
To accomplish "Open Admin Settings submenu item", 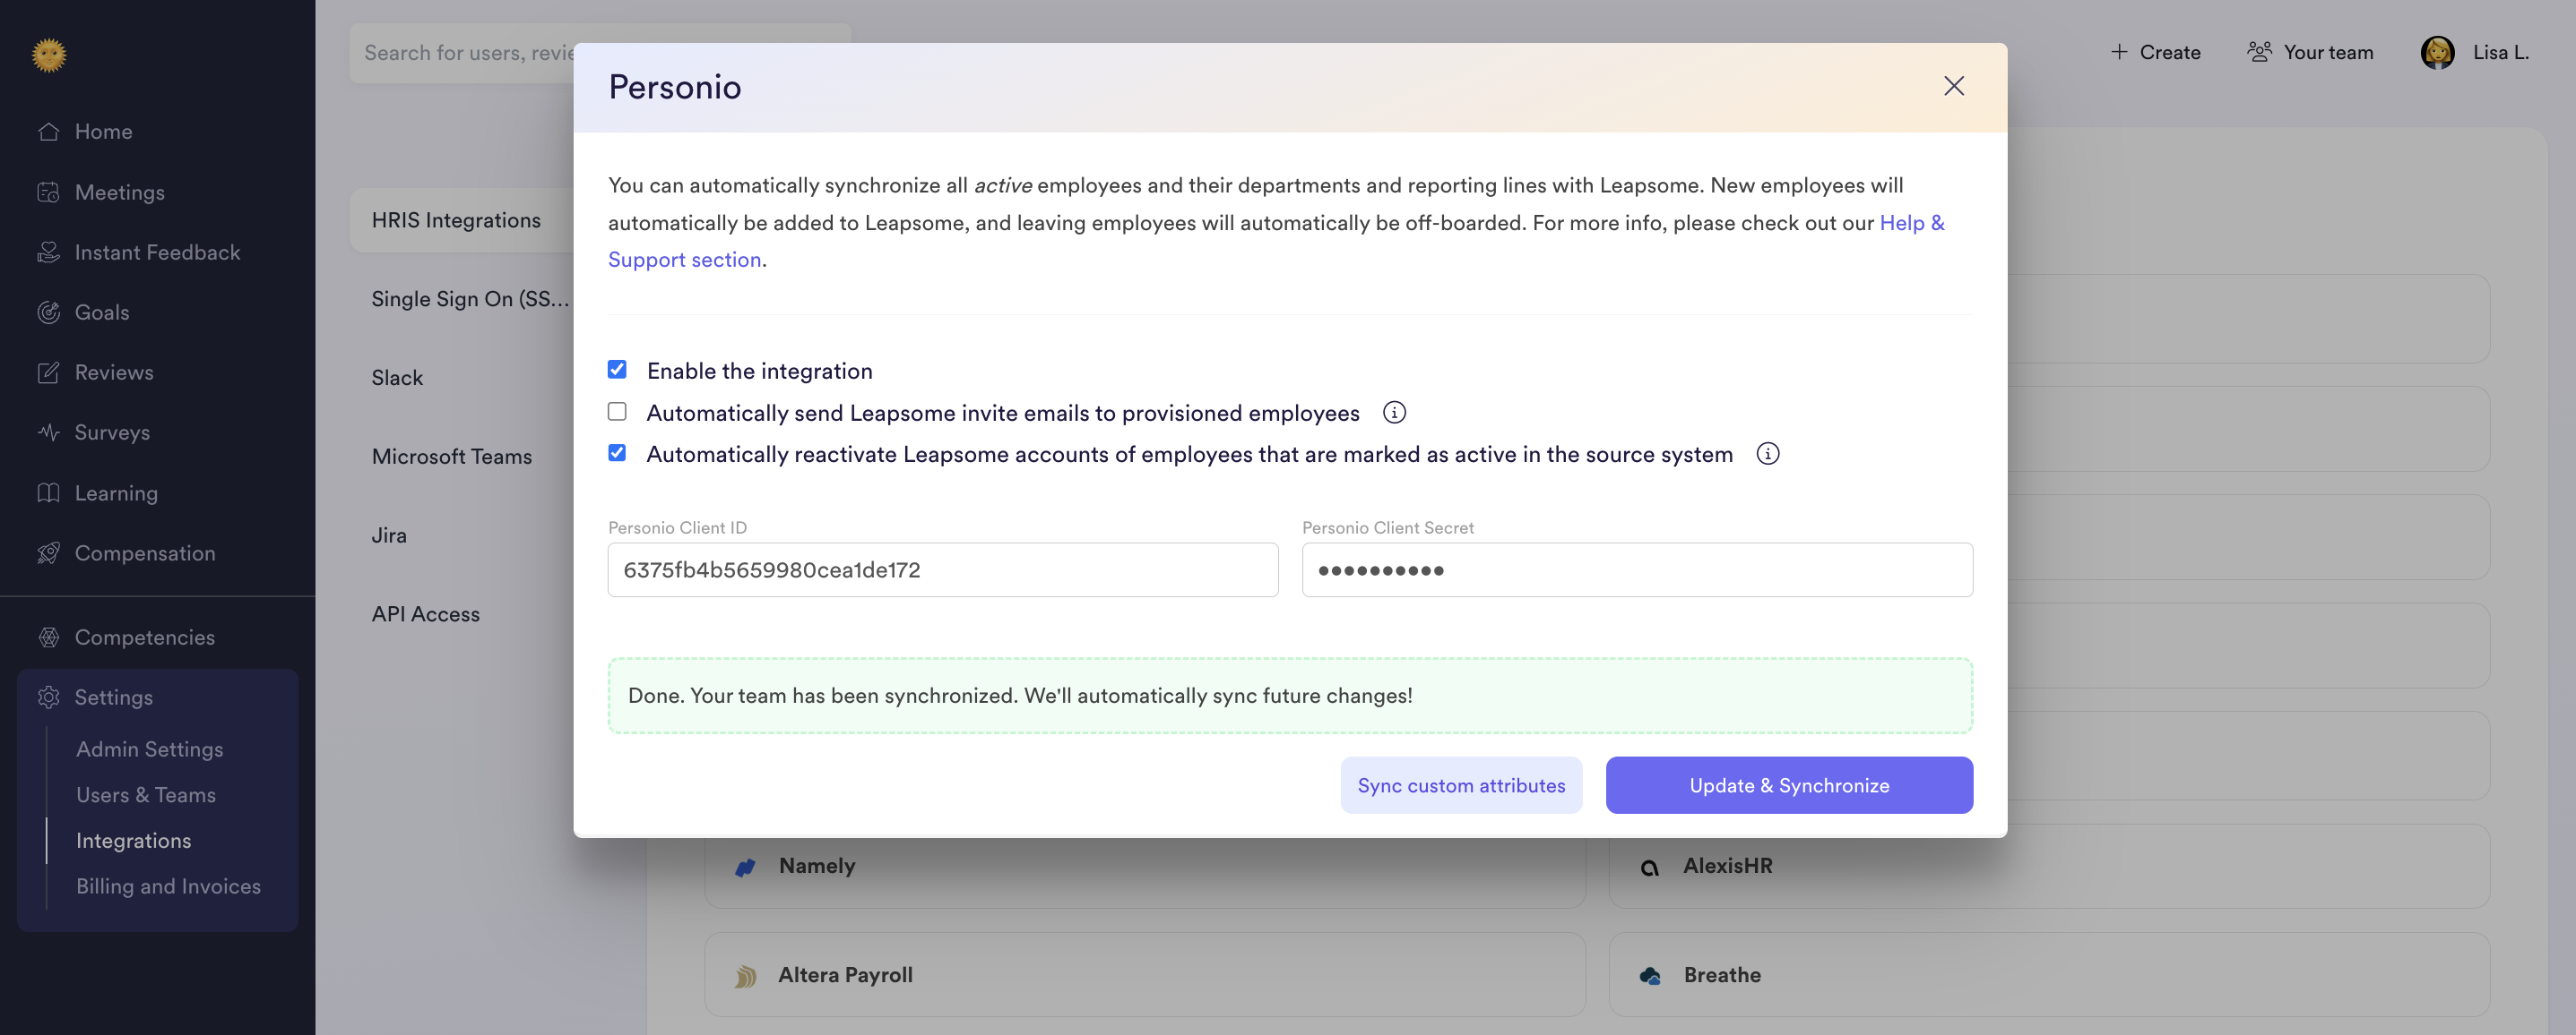I will (x=149, y=748).
